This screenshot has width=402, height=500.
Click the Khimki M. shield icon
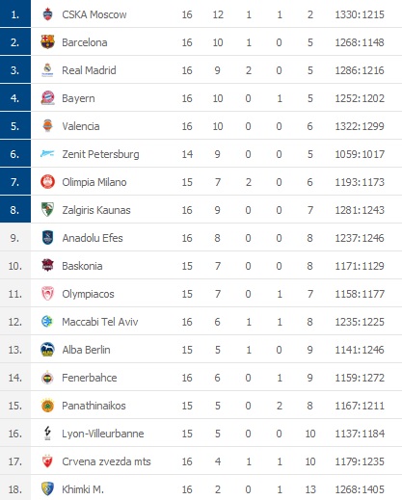coord(47,489)
